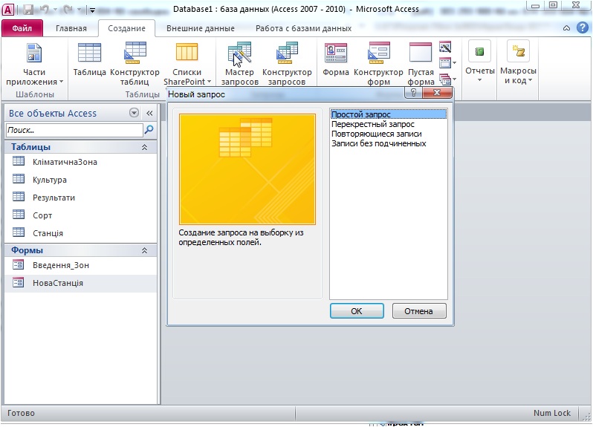
Task: Open Макросы и код dropdown
Action: [x=518, y=63]
